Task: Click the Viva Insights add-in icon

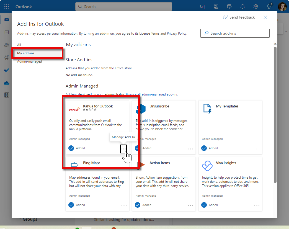Action: click(x=207, y=166)
